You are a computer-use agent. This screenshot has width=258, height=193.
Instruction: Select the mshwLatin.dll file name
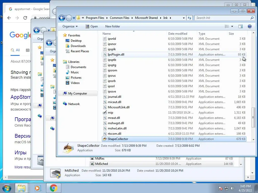[117, 128]
